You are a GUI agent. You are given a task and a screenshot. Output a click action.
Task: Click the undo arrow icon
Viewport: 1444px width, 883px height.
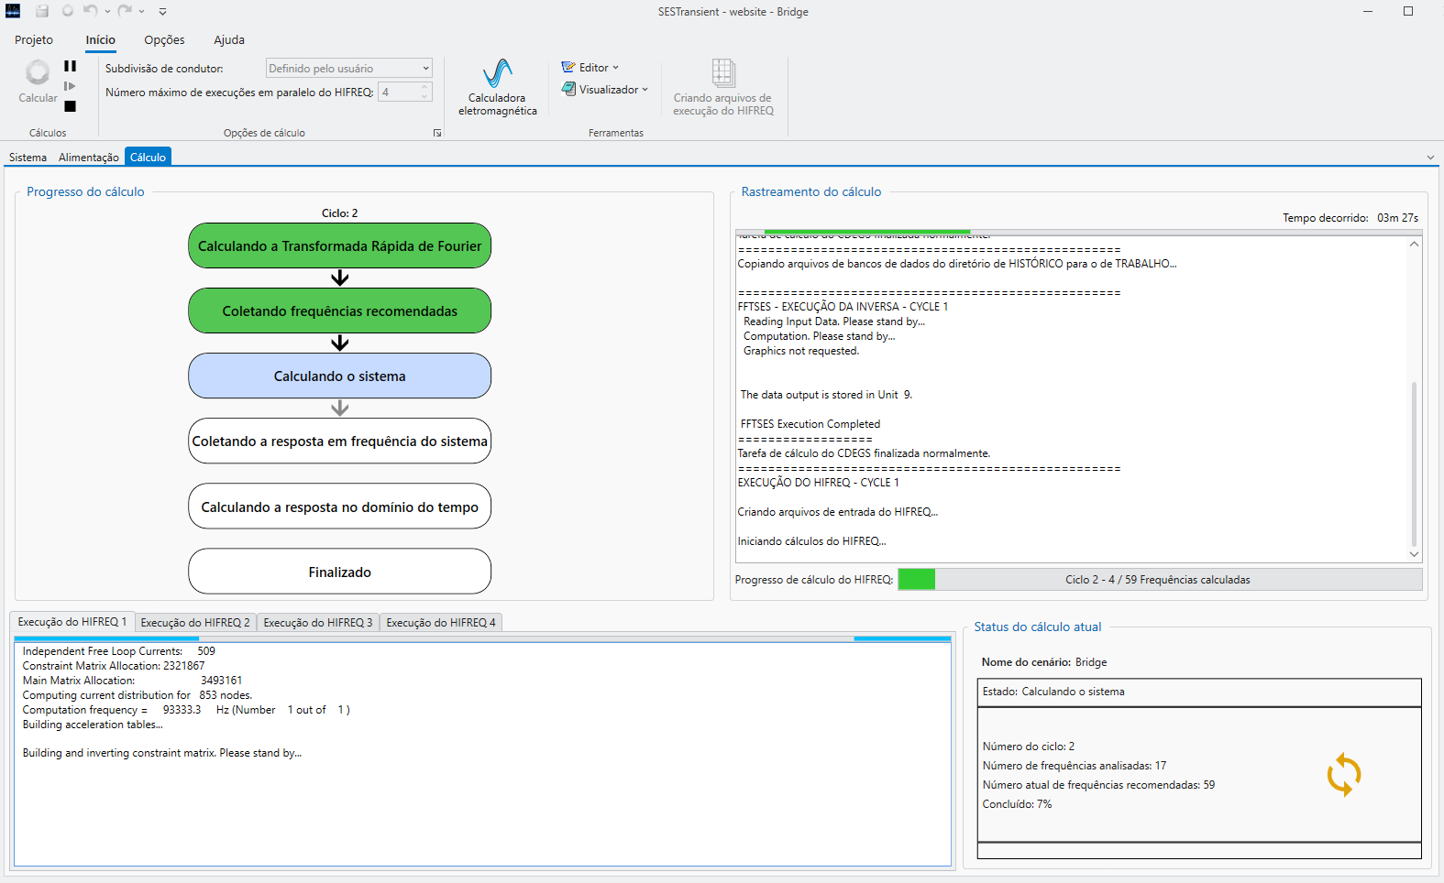[x=90, y=11]
